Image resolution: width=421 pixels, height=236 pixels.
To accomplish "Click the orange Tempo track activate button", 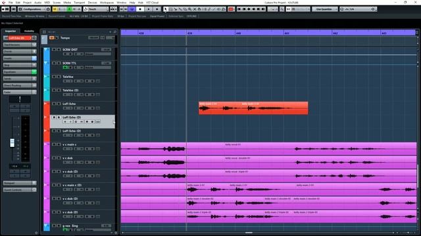I will pyautogui.click(x=51, y=38).
